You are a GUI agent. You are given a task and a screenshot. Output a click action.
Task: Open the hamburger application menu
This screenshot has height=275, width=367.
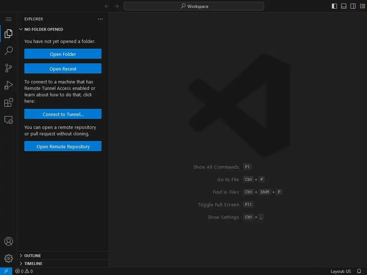9,19
